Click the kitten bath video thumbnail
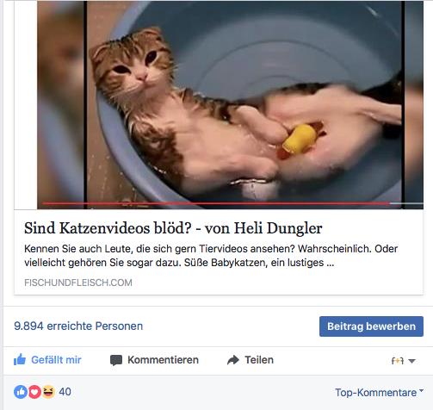This screenshot has height=410, width=433. tap(230, 105)
